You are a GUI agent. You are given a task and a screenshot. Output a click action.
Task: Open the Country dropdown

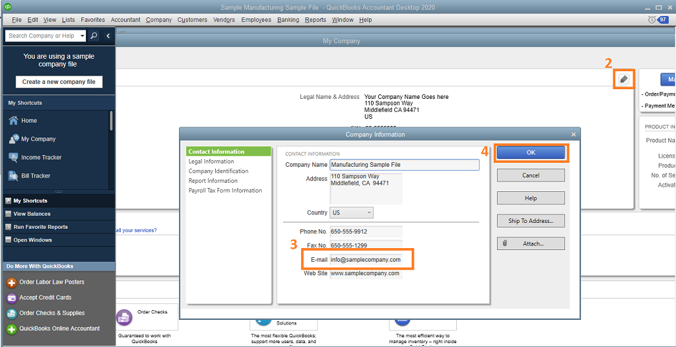352,213
